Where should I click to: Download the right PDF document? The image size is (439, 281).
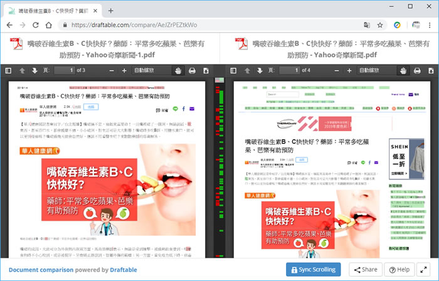431,70
